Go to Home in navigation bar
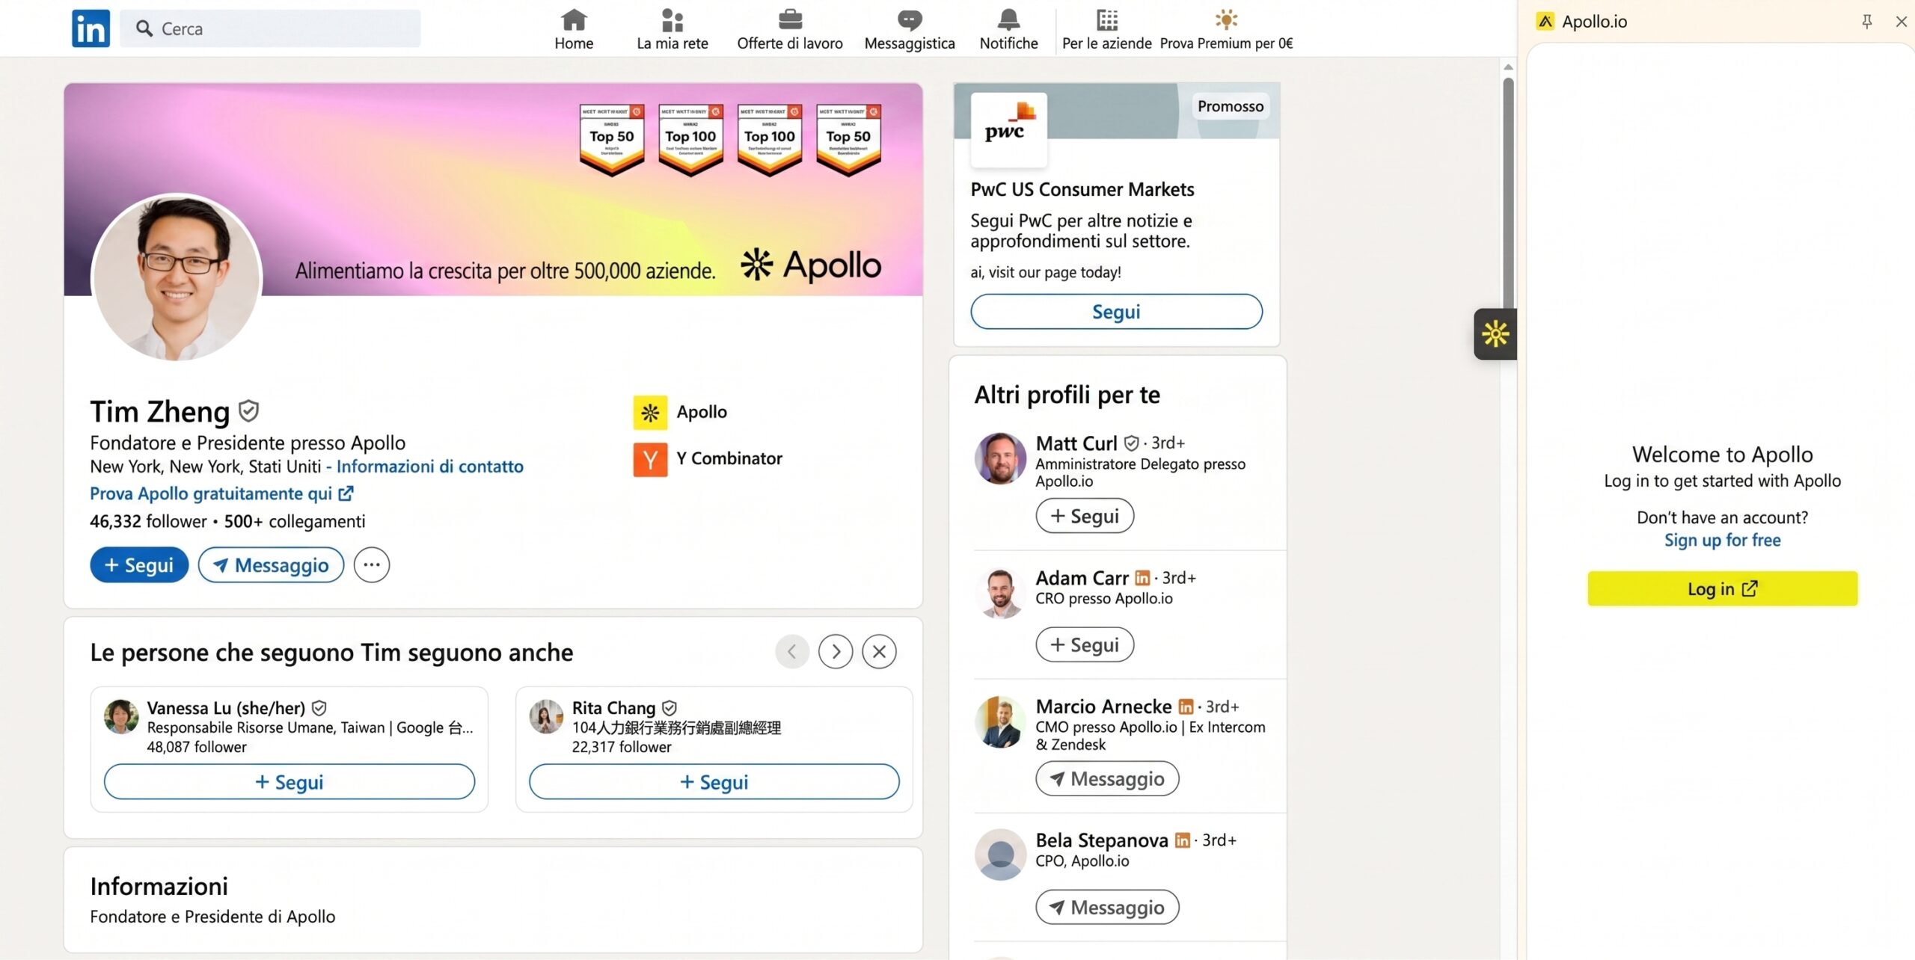This screenshot has height=960, width=1915. coord(574,29)
